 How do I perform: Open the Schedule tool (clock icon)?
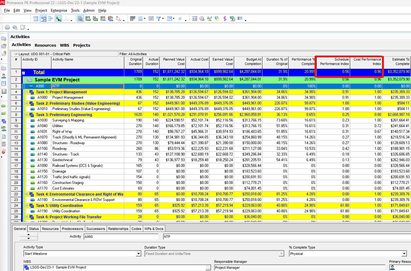pos(201,18)
